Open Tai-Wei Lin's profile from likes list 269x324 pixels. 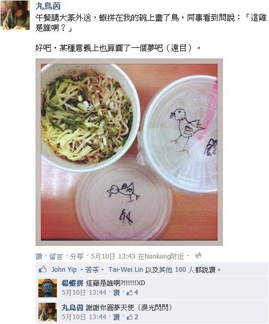(x=125, y=269)
